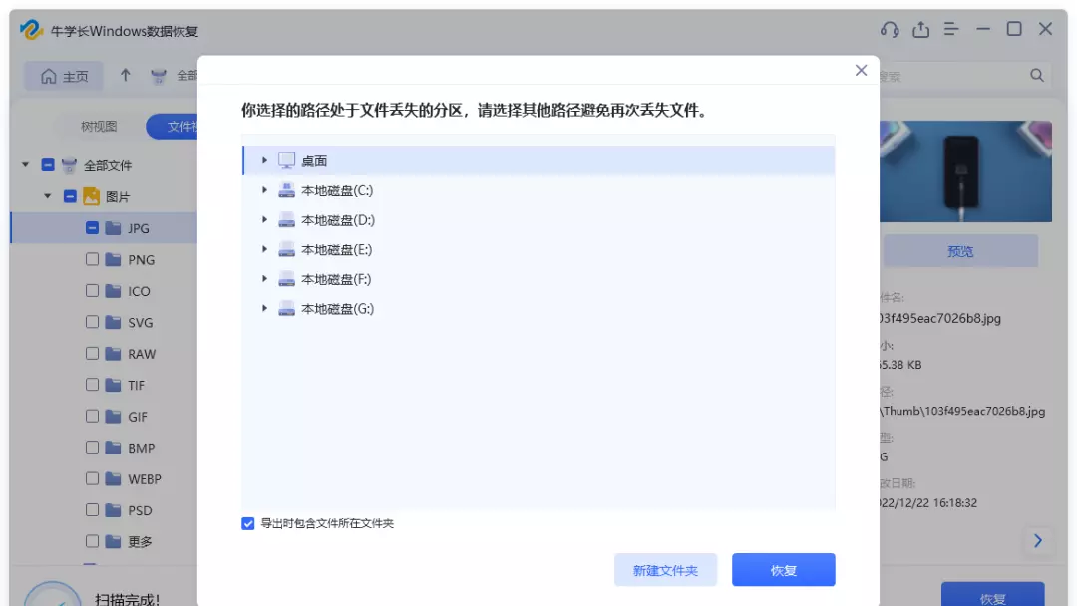Viewport: 1077px width, 606px height.
Task: Click the headset customer support icon
Action: [x=890, y=30]
